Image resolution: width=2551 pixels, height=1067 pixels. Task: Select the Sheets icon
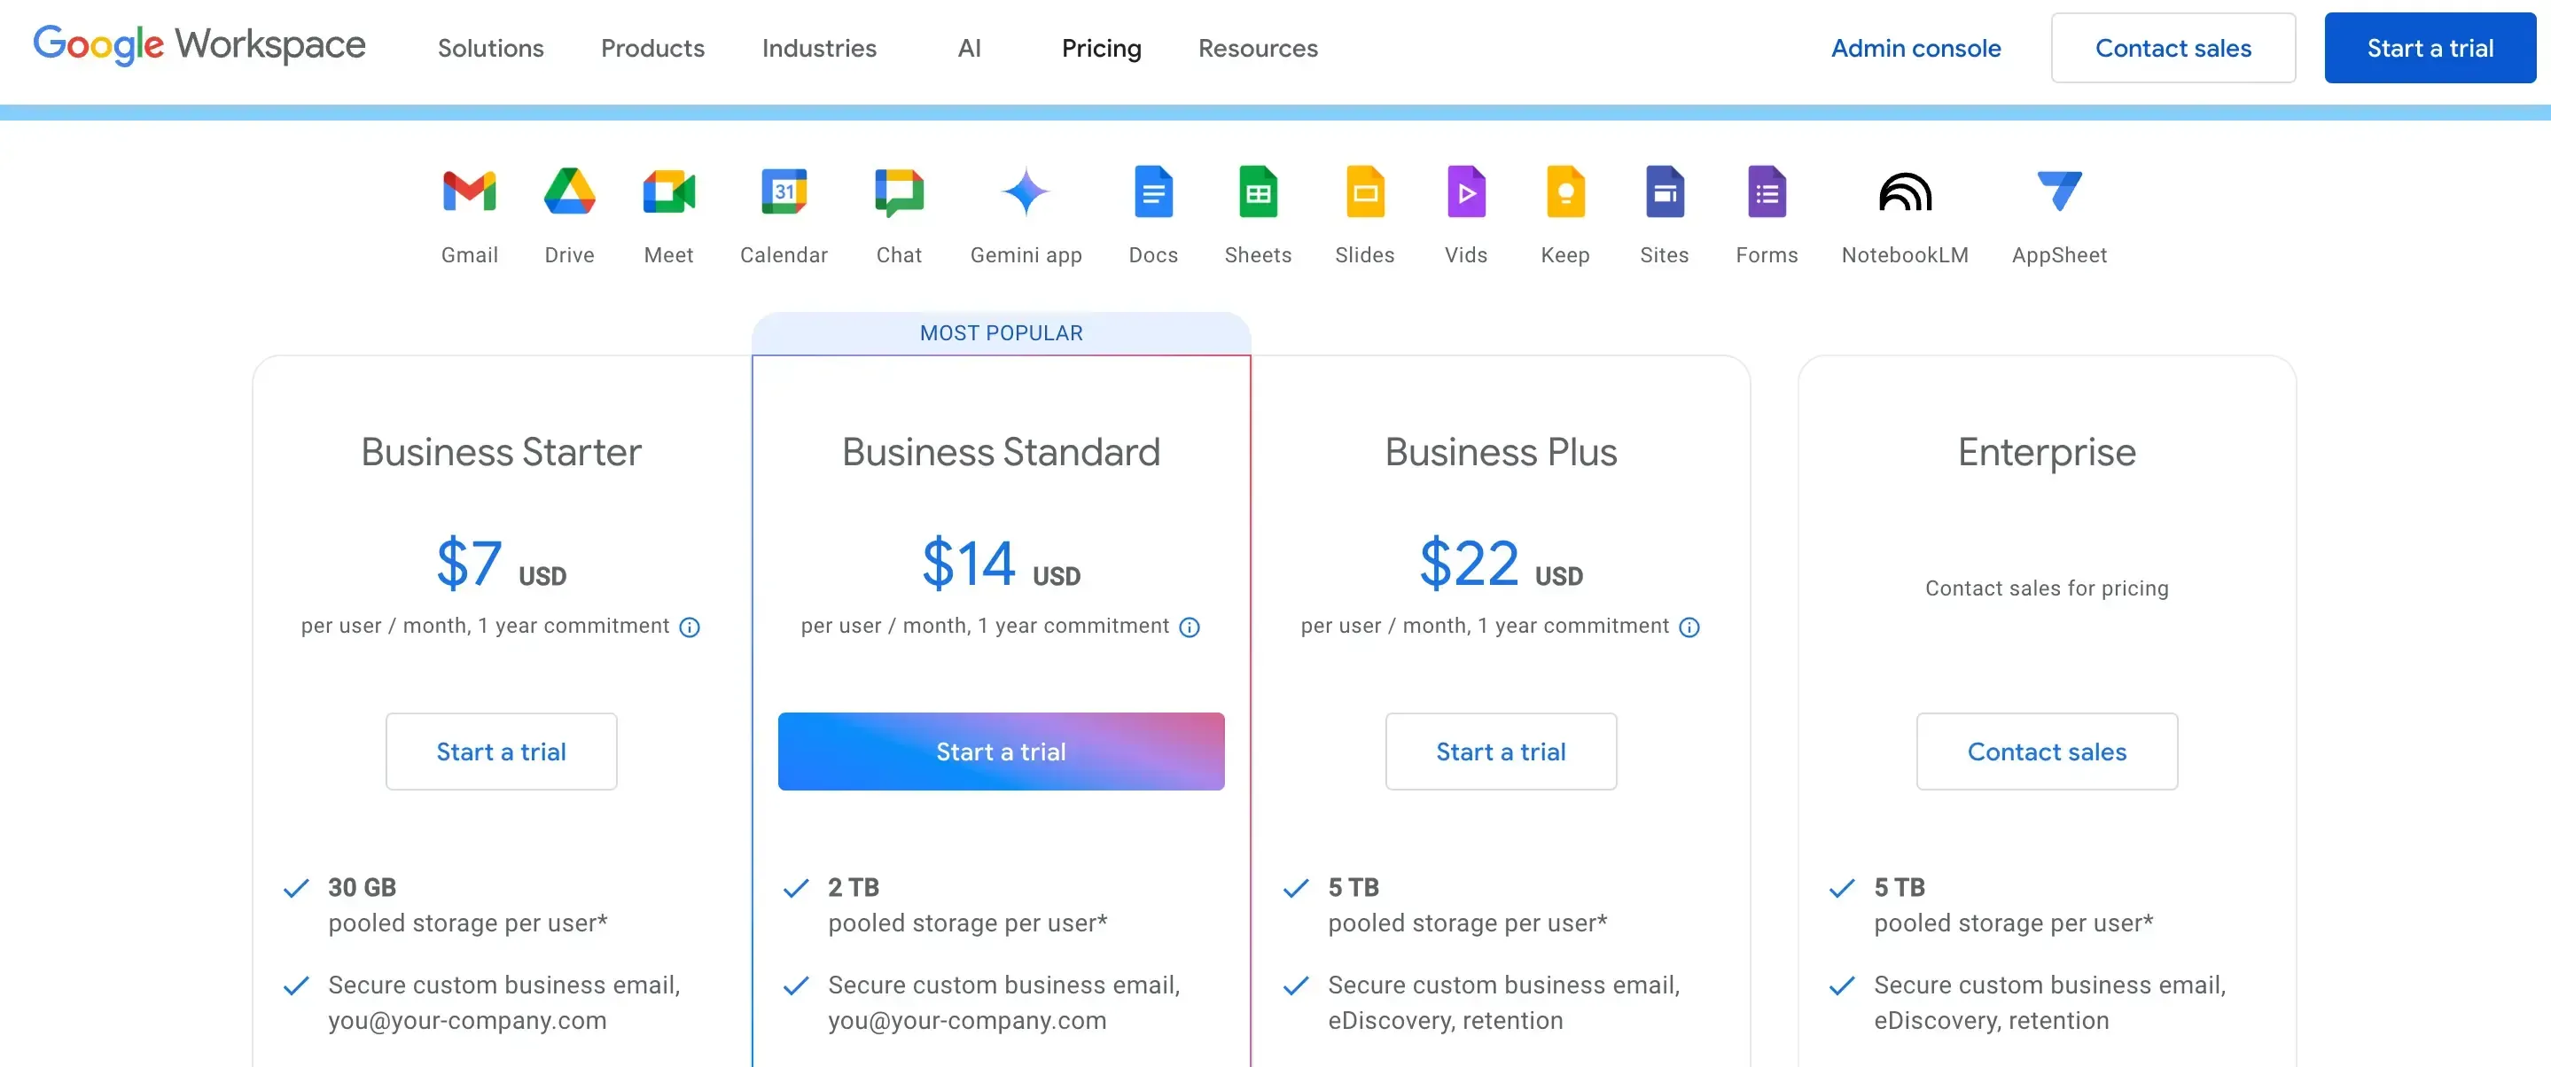1258,193
